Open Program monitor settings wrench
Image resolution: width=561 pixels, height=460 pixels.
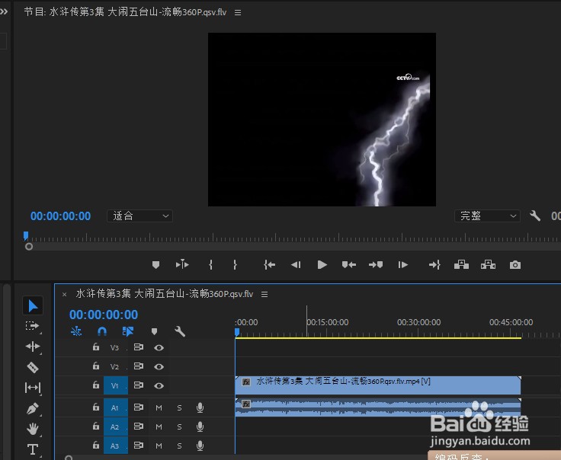point(535,216)
